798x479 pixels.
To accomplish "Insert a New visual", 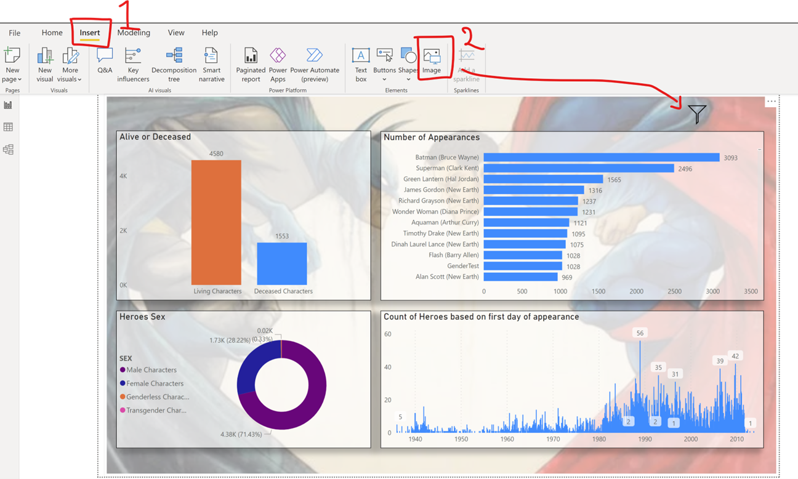I will click(x=45, y=65).
